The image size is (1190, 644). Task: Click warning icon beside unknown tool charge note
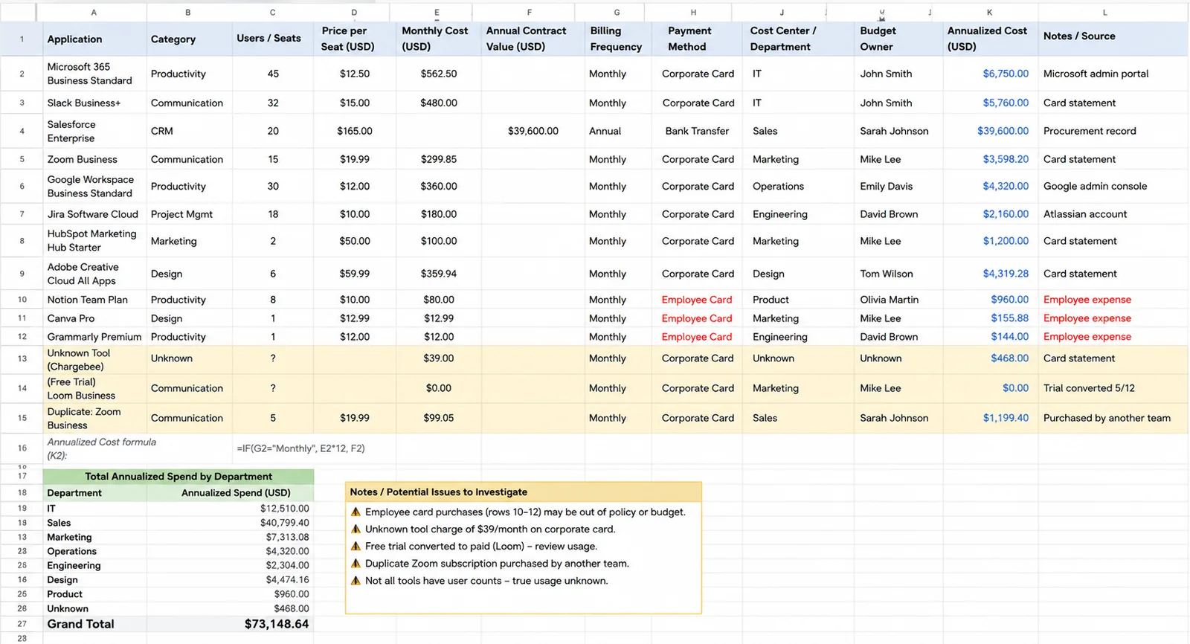pos(356,529)
